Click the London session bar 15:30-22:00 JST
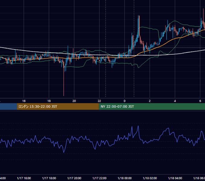This screenshot has width=205, height=181. point(58,106)
